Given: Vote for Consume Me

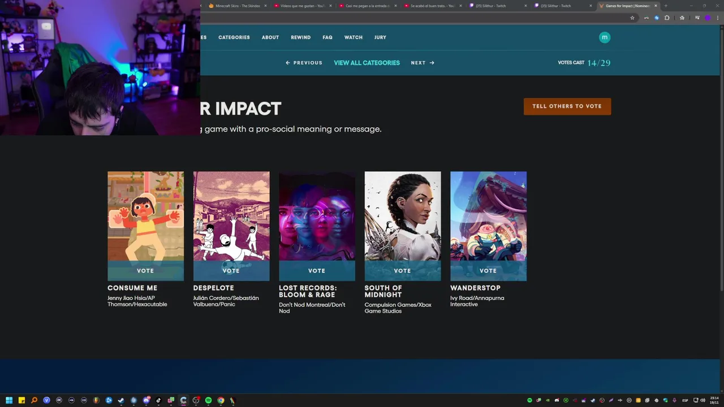Looking at the screenshot, I should (x=145, y=271).
